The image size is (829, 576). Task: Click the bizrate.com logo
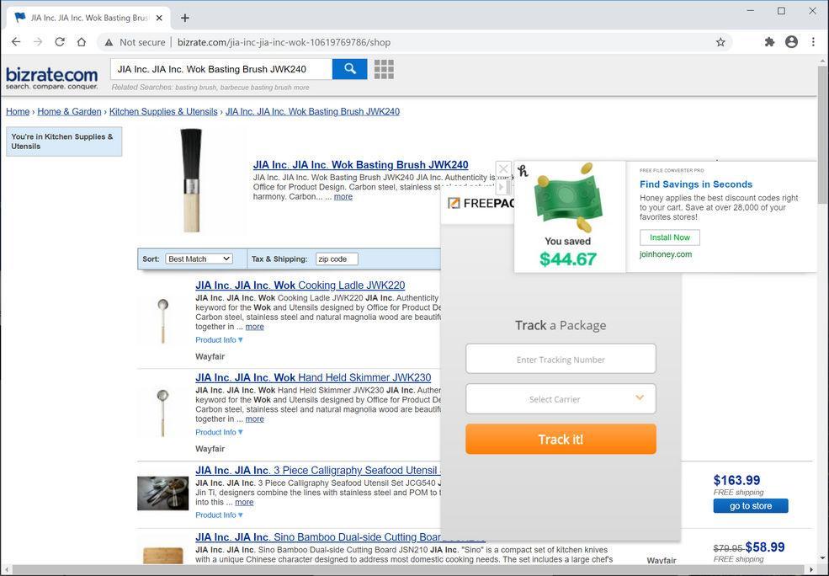pos(52,77)
